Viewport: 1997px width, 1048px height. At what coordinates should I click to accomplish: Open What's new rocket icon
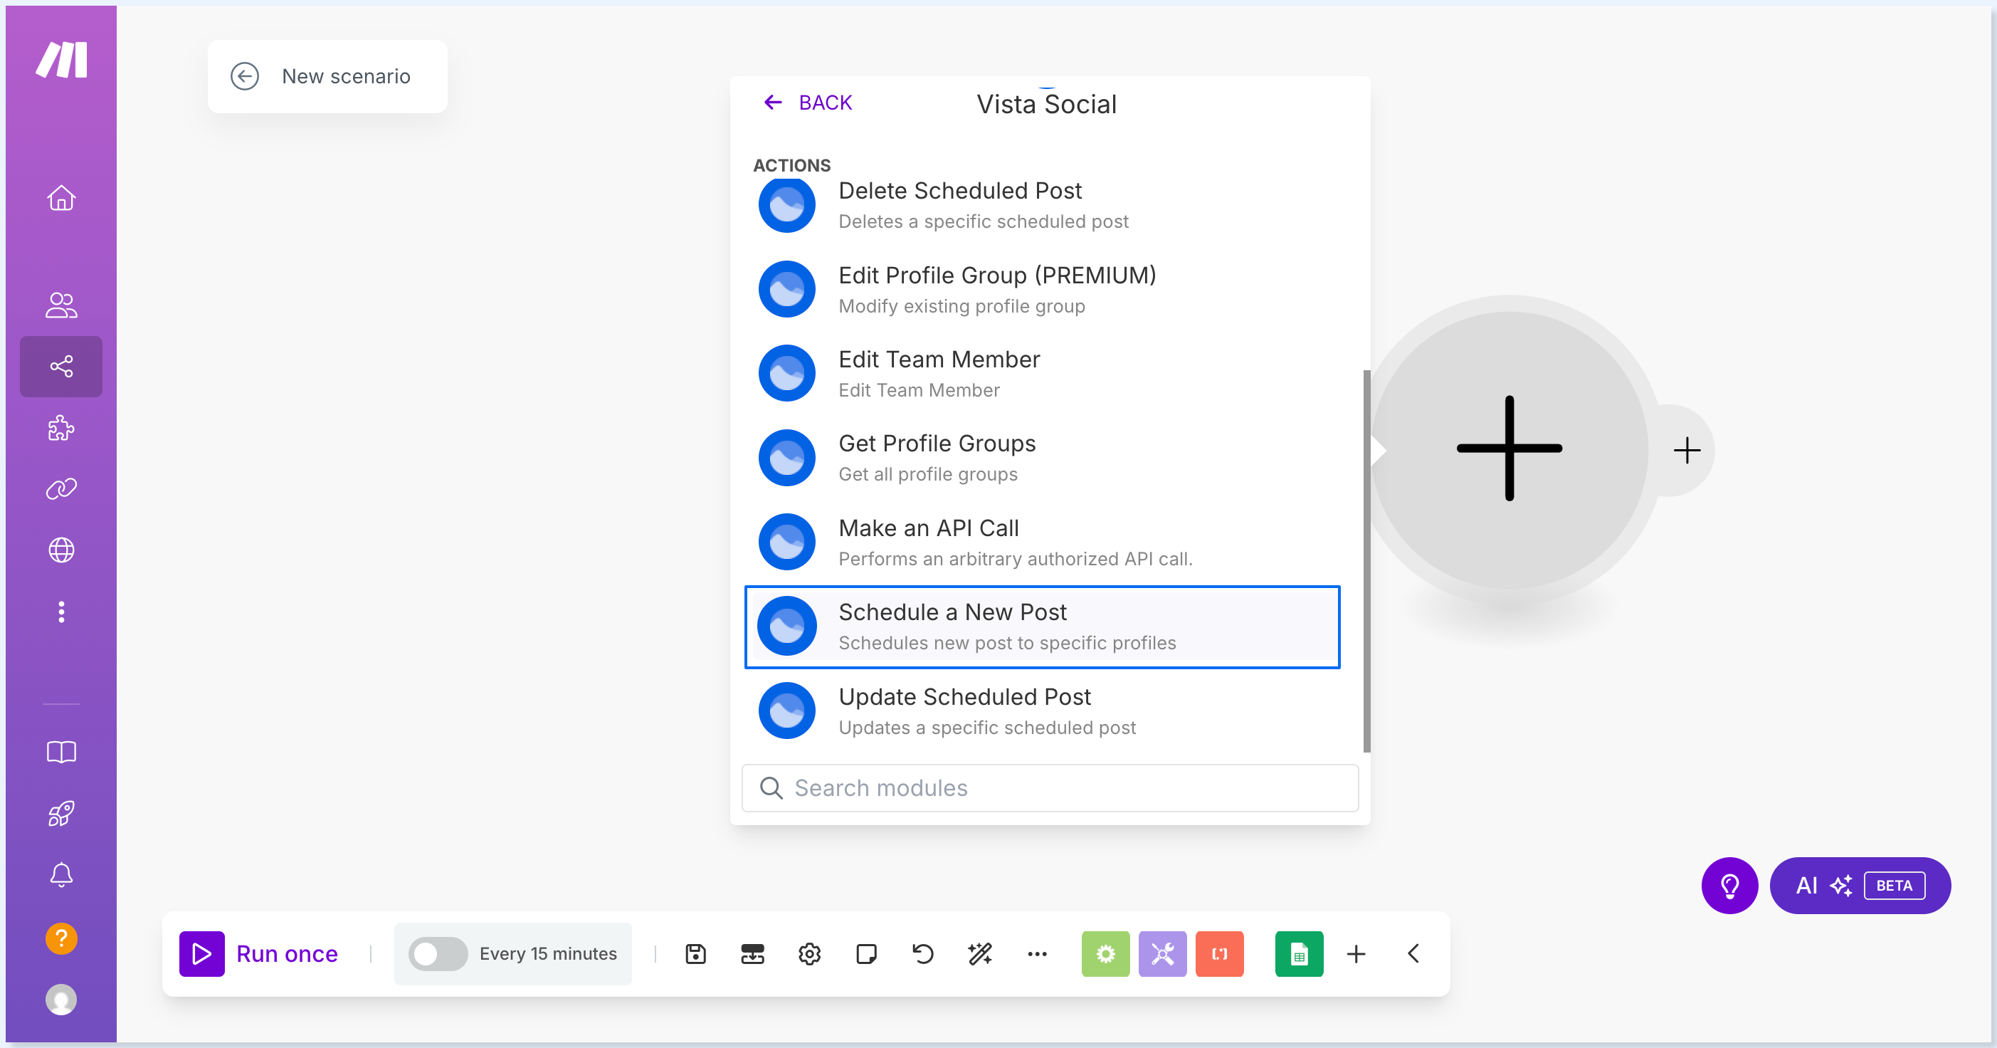point(61,814)
